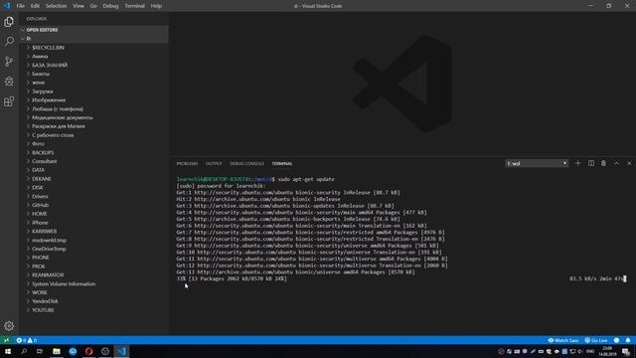Click the remote window indicator in status bar
Image resolution: width=636 pixels, height=358 pixels.
(6, 340)
